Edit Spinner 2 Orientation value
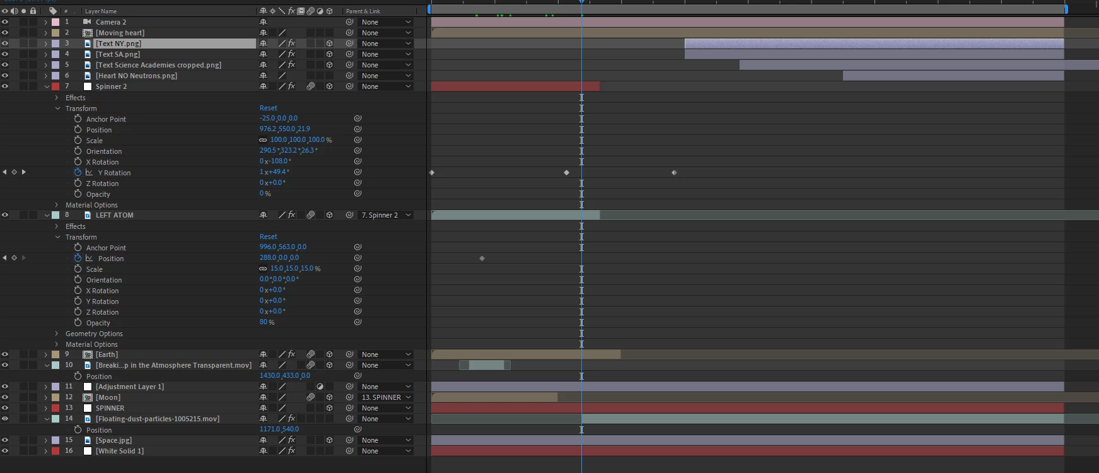 click(x=289, y=151)
